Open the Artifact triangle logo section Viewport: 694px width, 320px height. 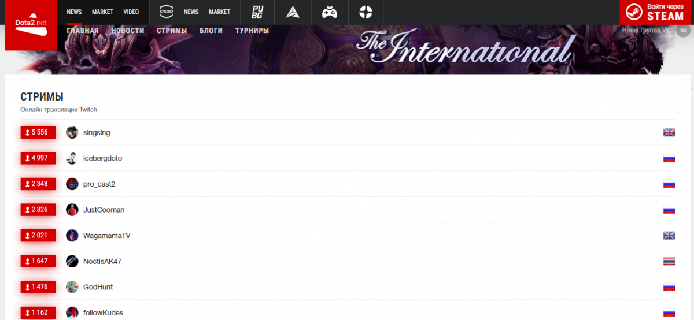coord(293,12)
